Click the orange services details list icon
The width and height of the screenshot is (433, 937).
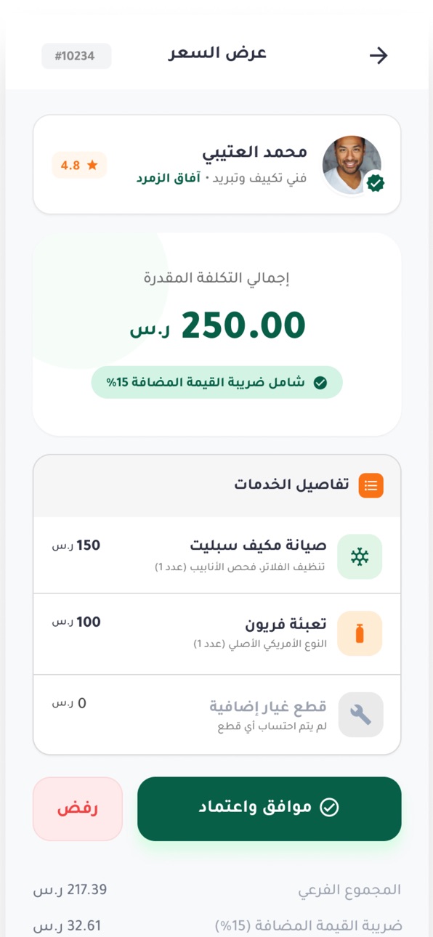point(371,485)
